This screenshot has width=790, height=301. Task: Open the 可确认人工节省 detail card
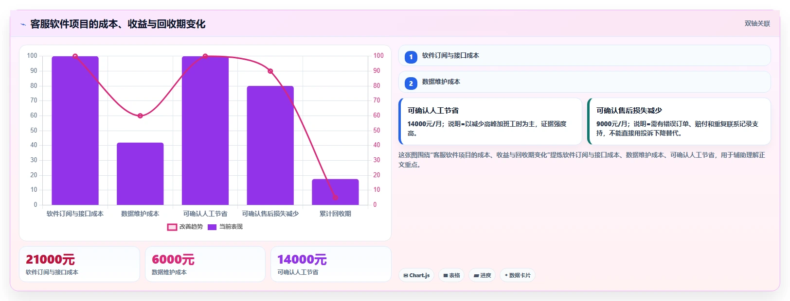(490, 121)
